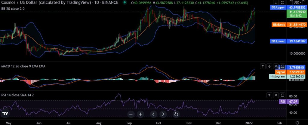Maximize the MACD pane

point(282,66)
